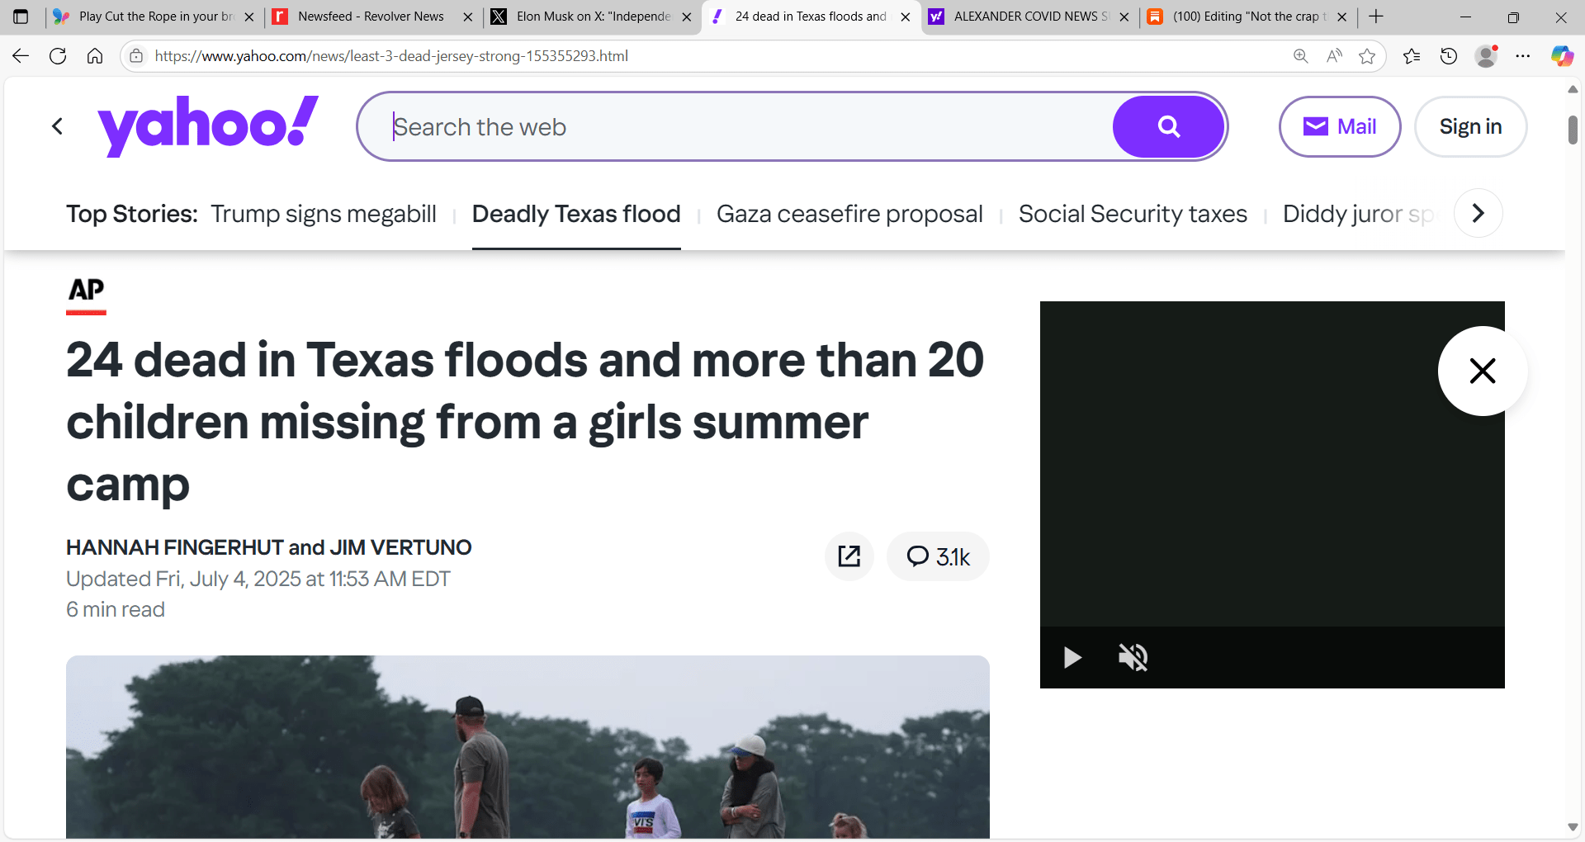The height and width of the screenshot is (842, 1585).
Task: Close the Revolver News tab
Action: 468,17
